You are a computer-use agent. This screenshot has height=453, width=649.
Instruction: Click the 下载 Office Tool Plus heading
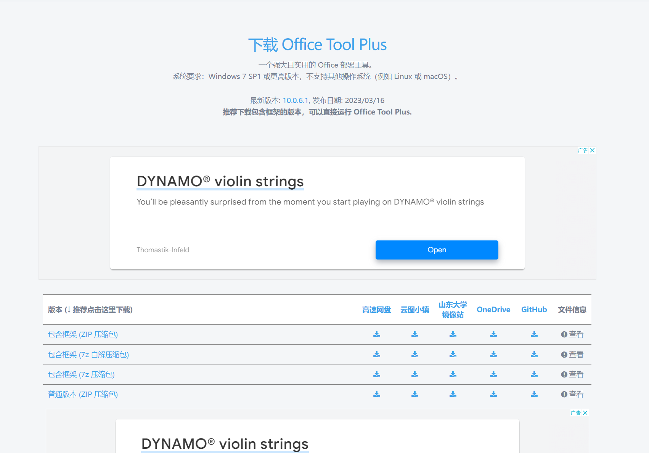click(x=317, y=45)
